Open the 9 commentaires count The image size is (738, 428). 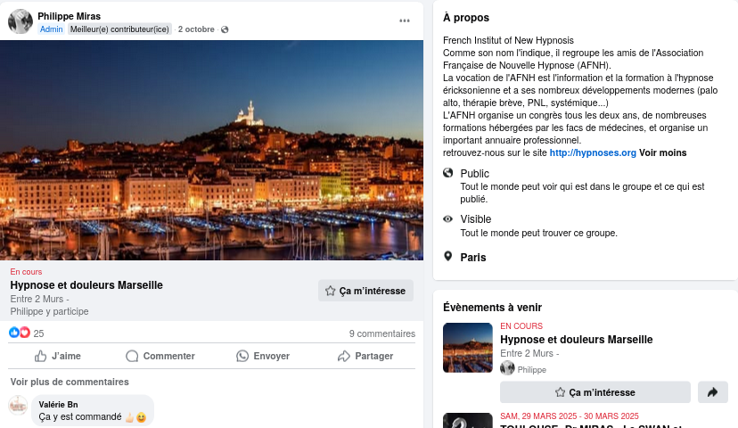point(381,333)
